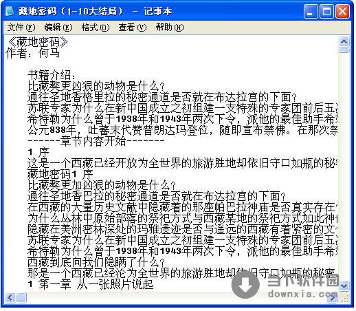
Task: Click the vertical scrollbar up arrow
Action: (344, 41)
